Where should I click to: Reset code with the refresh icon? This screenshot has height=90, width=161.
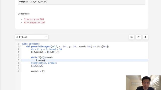(138, 37)
